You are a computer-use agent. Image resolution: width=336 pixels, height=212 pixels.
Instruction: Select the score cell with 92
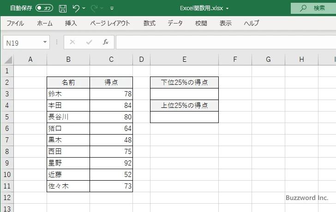click(111, 163)
